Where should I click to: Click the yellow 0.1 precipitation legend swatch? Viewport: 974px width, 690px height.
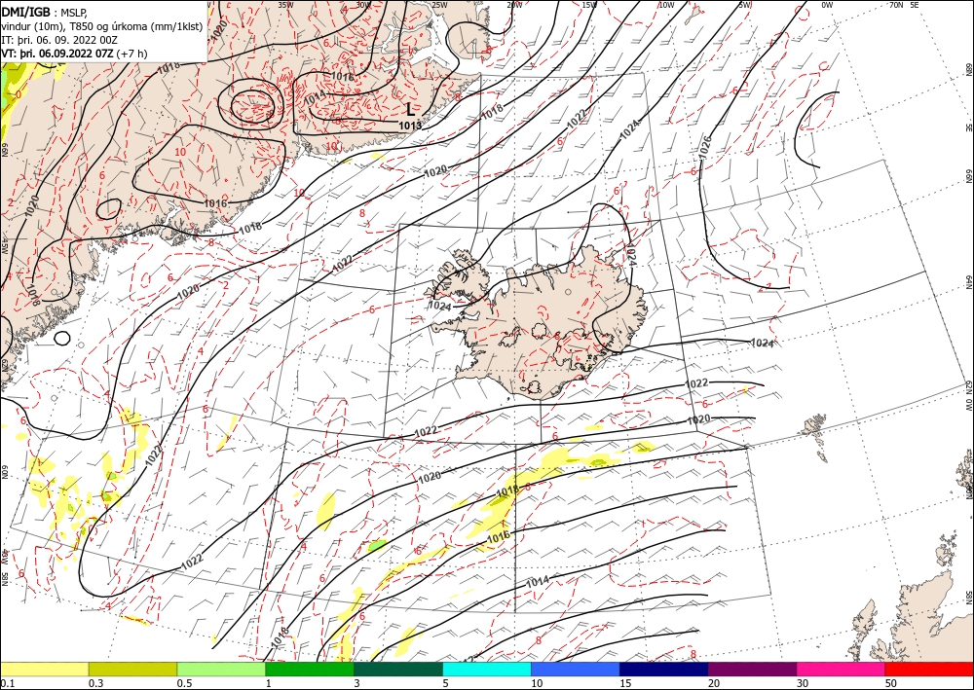(44, 669)
